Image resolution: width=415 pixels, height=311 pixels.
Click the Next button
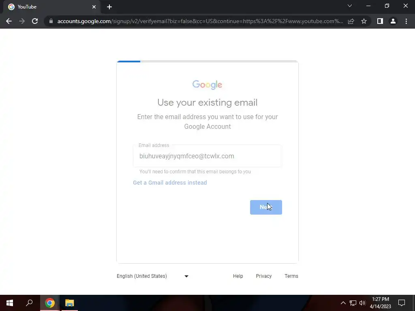click(x=266, y=207)
